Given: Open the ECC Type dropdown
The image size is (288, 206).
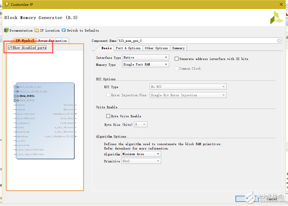Looking at the screenshot, I should point(224,87).
